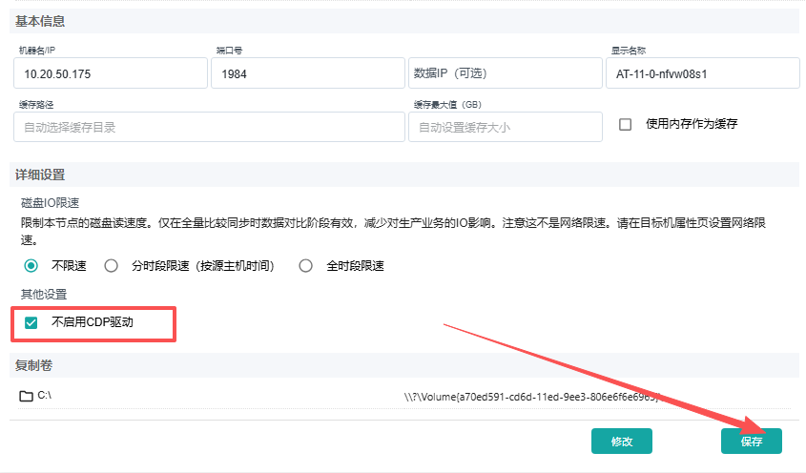Click the 详细设置 section header
Image resolution: width=806 pixels, height=473 pixels.
pos(40,175)
